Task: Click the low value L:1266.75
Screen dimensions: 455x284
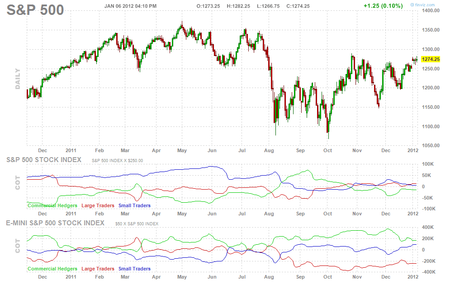Action: (x=268, y=6)
